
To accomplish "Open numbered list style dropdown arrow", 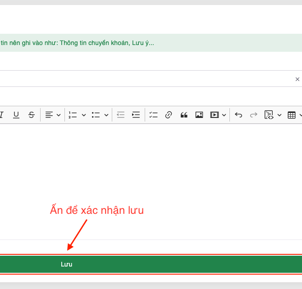I will point(83,115).
